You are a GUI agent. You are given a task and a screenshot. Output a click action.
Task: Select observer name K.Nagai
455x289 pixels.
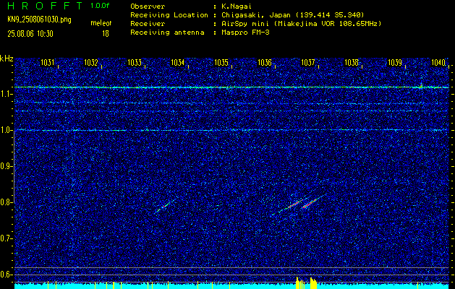(237, 7)
